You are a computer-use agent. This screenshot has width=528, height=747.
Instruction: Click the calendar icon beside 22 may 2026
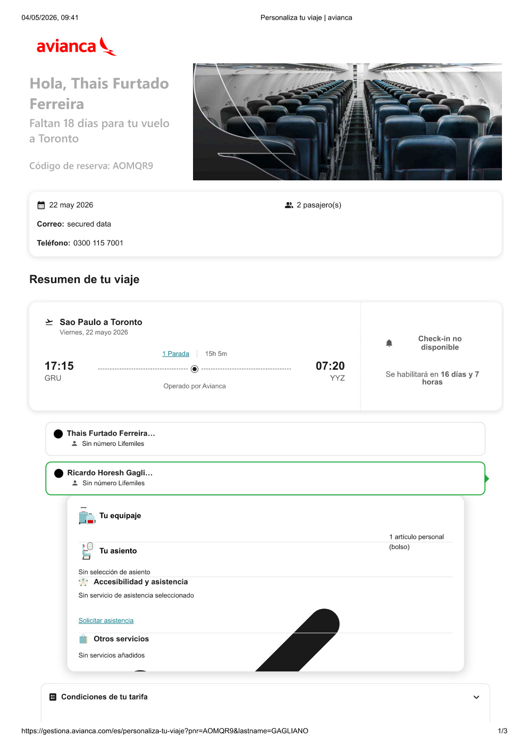41,205
